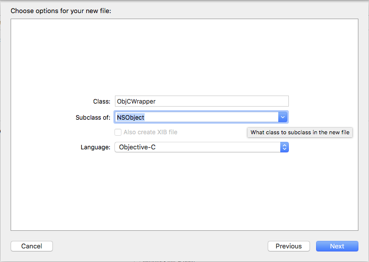This screenshot has height=262, width=369.
Task: Click empty space between Cancel and Previous
Action: 160,246
